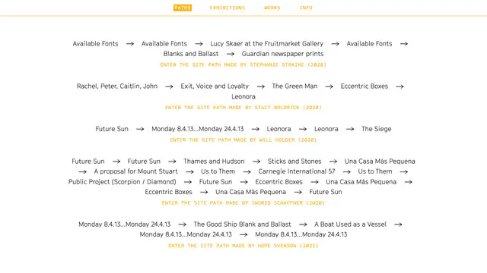The height and width of the screenshot is (273, 487).
Task: Select Rachel, Peter, Caitlin, John entry
Action: 117,86
